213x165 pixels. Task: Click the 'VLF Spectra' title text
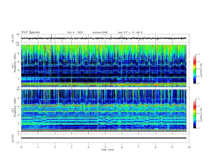30,32
